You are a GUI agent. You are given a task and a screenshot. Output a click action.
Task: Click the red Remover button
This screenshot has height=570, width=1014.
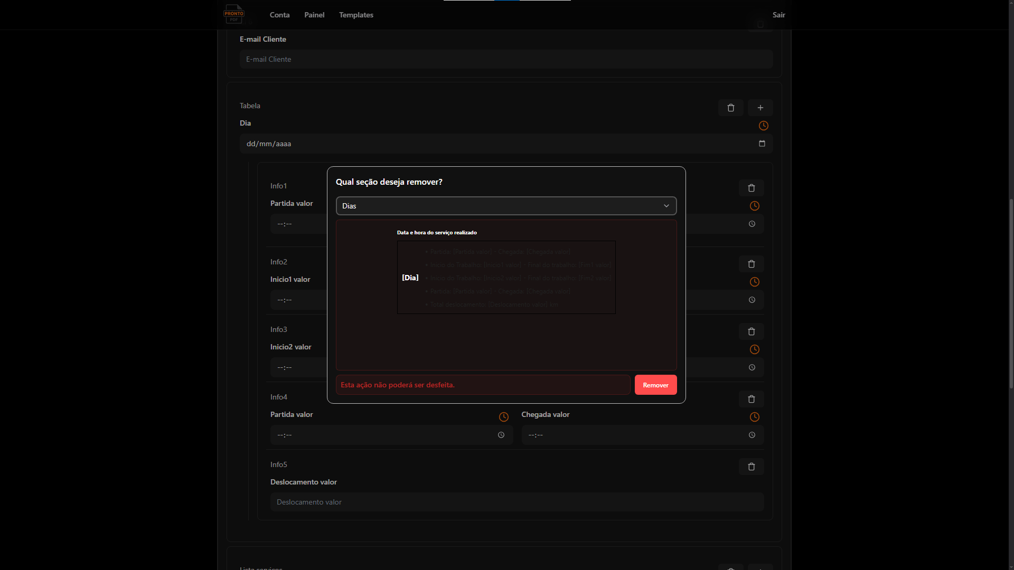click(655, 385)
